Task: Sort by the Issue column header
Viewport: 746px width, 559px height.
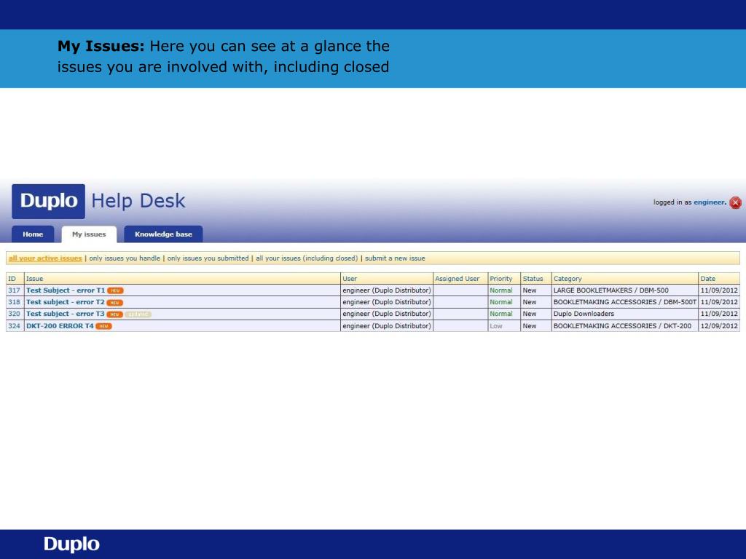Action: (35, 279)
